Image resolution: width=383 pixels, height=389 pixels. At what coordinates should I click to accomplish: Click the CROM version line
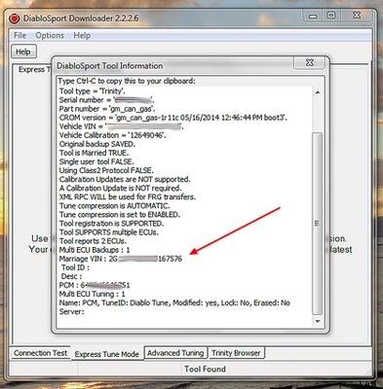[173, 118]
